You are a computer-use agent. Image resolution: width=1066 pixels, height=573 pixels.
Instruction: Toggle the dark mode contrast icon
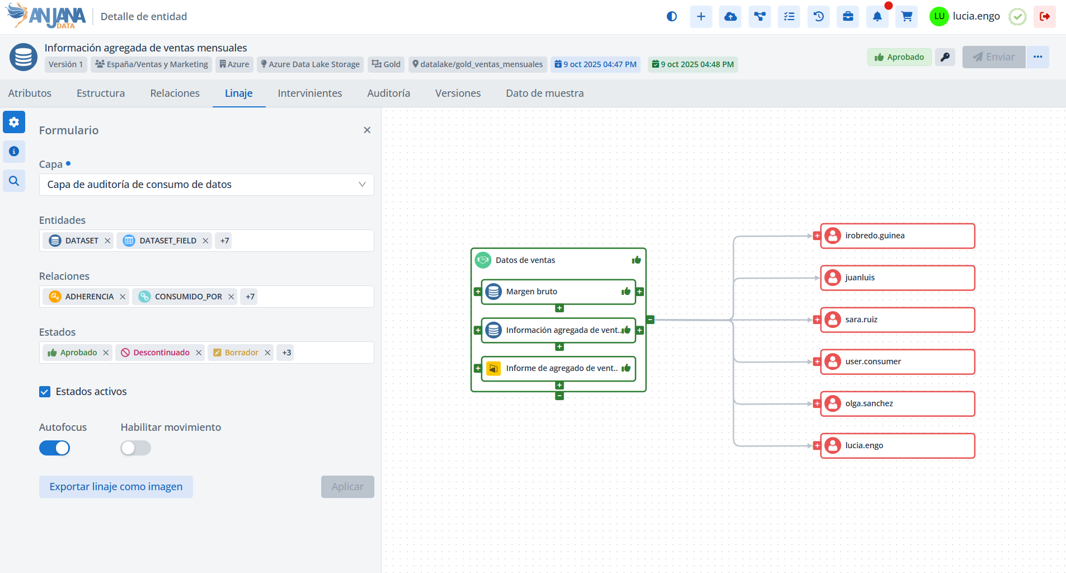click(x=671, y=17)
